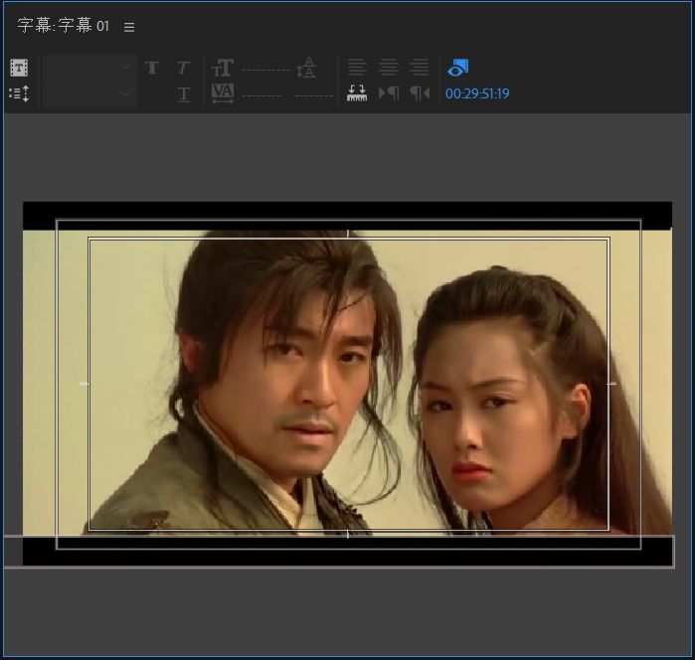Click the background video timecode 00:29:51:19
Screen dimensions: 695x660
click(x=477, y=94)
